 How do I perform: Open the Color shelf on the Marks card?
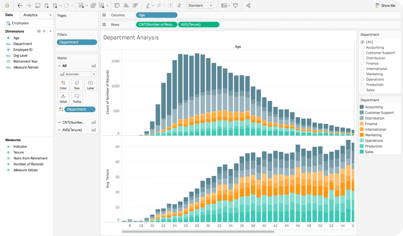coord(63,85)
